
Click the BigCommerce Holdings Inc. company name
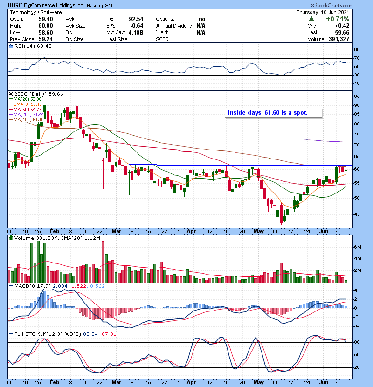(x=54, y=5)
